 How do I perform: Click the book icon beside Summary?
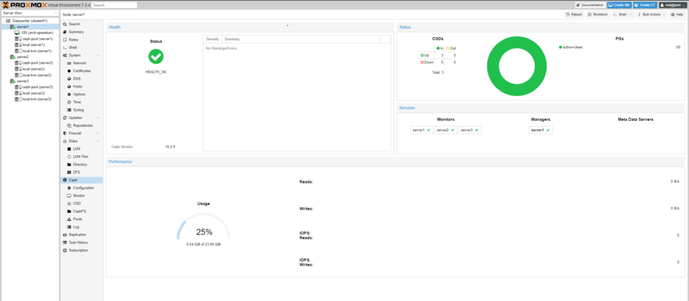[65, 32]
